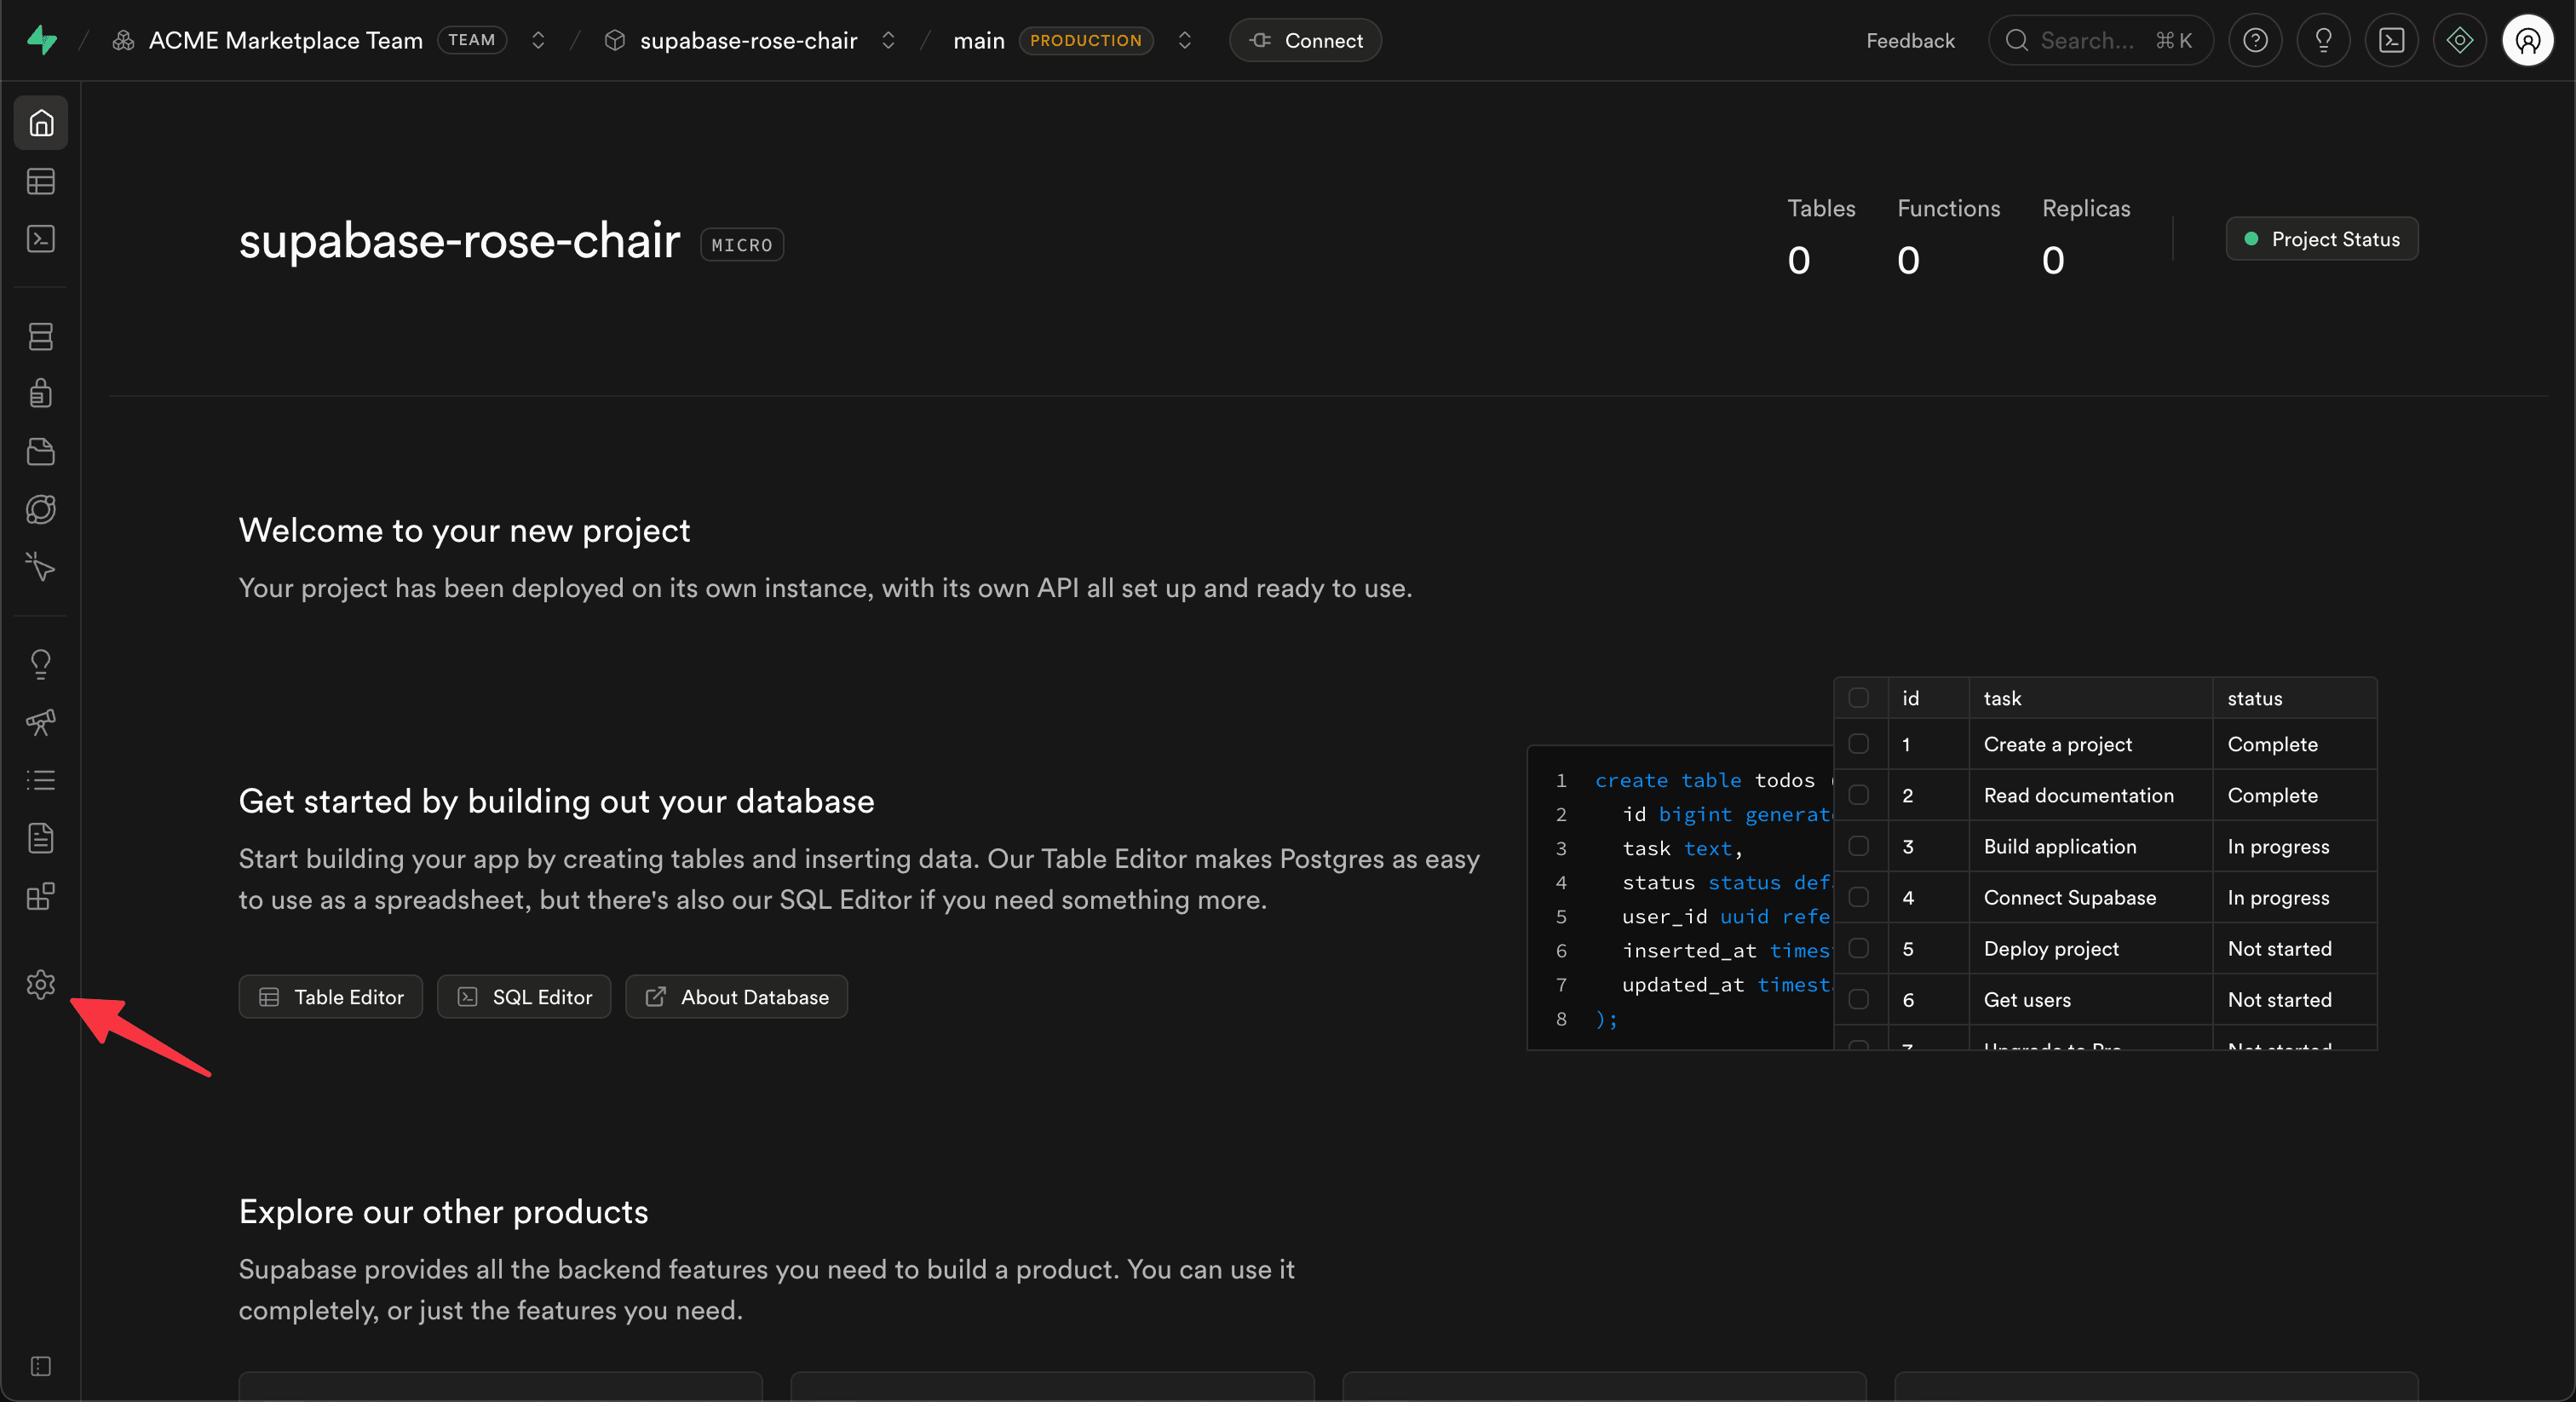This screenshot has width=2576, height=1402.
Task: Open Table Editor icon in sidebar
Action: click(x=41, y=181)
